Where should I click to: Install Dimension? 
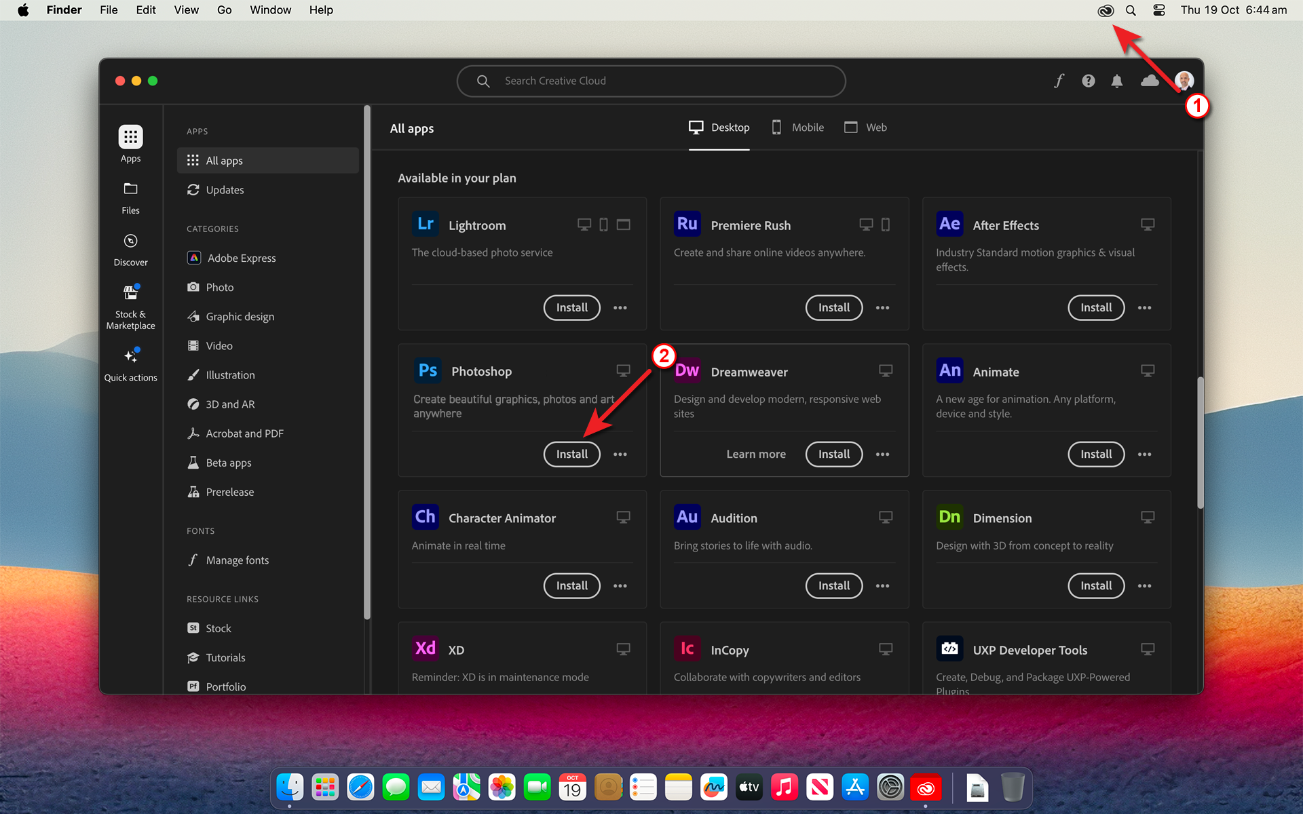tap(1096, 586)
